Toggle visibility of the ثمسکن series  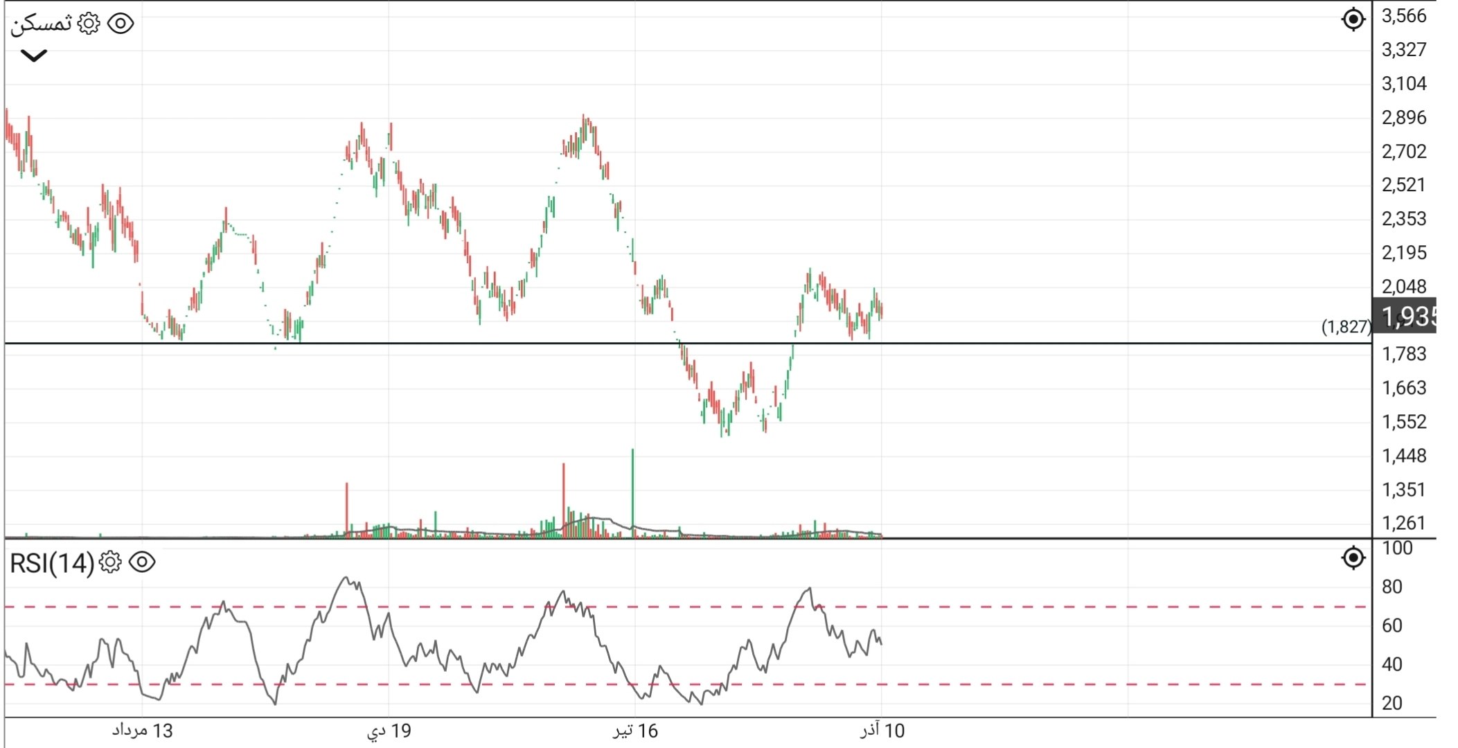click(x=122, y=23)
